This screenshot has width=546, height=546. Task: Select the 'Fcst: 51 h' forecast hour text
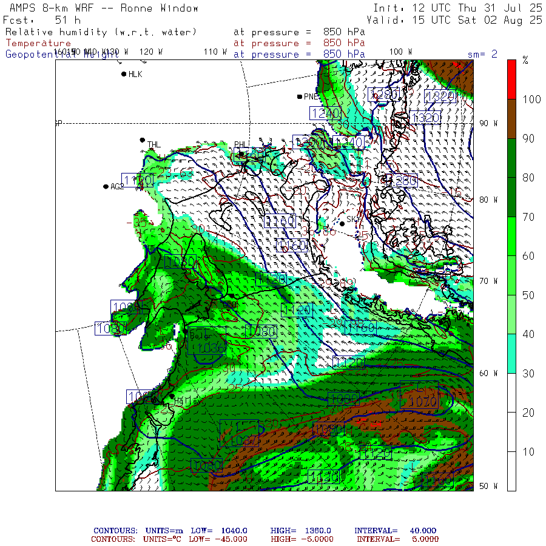pos(42,20)
